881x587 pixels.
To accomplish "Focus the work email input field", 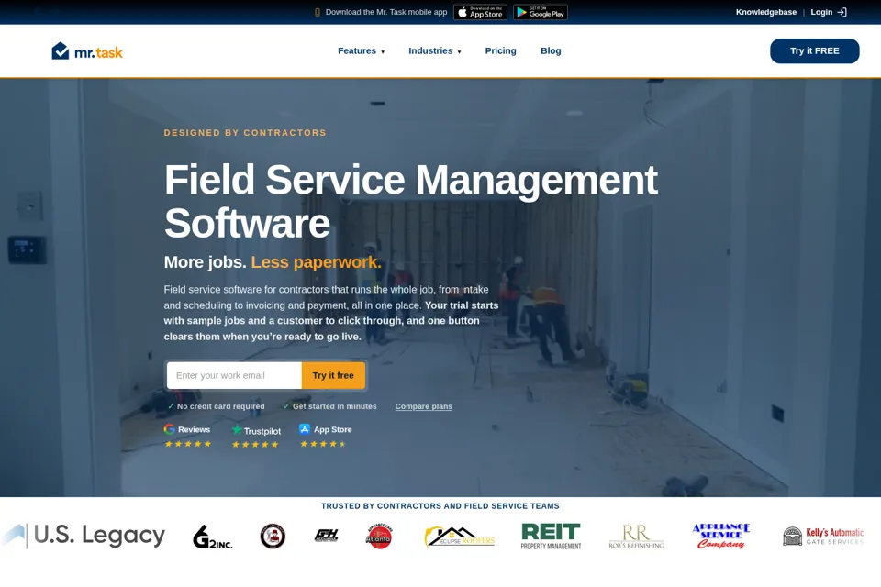I will [234, 376].
